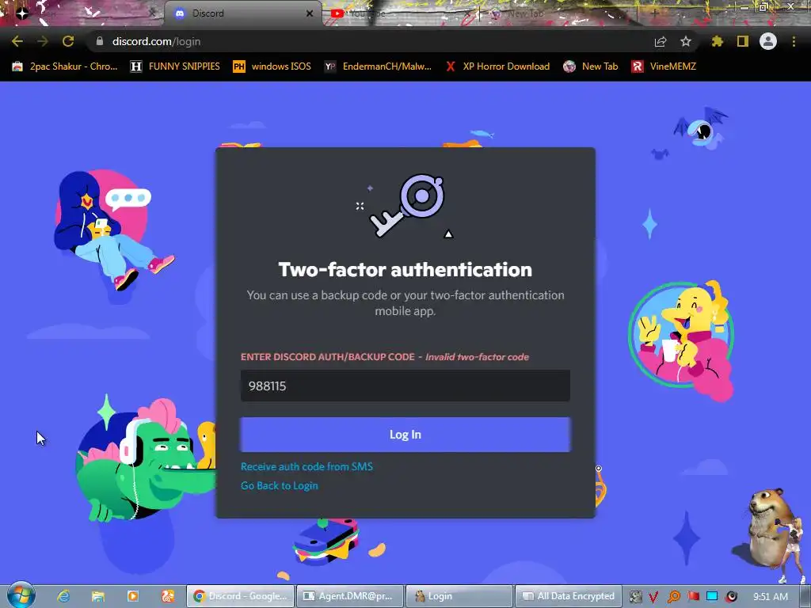Go back one page in Chrome
This screenshot has height=608, width=811.
coord(17,41)
